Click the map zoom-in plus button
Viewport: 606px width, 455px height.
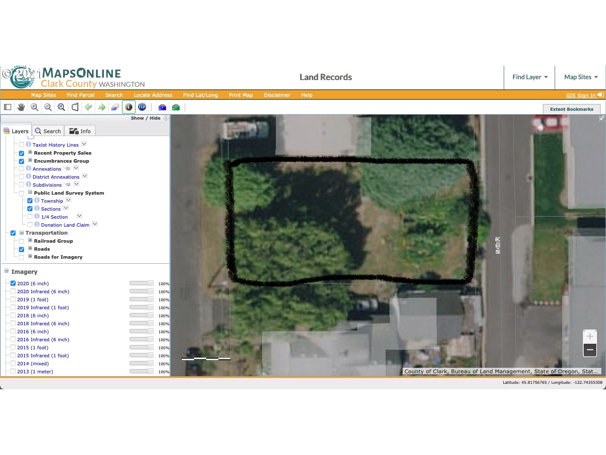[x=590, y=336]
